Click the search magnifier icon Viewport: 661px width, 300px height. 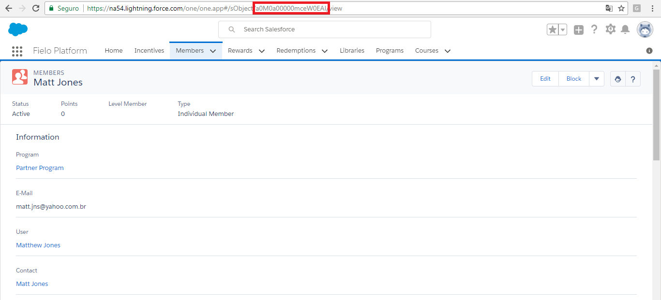pos(232,29)
